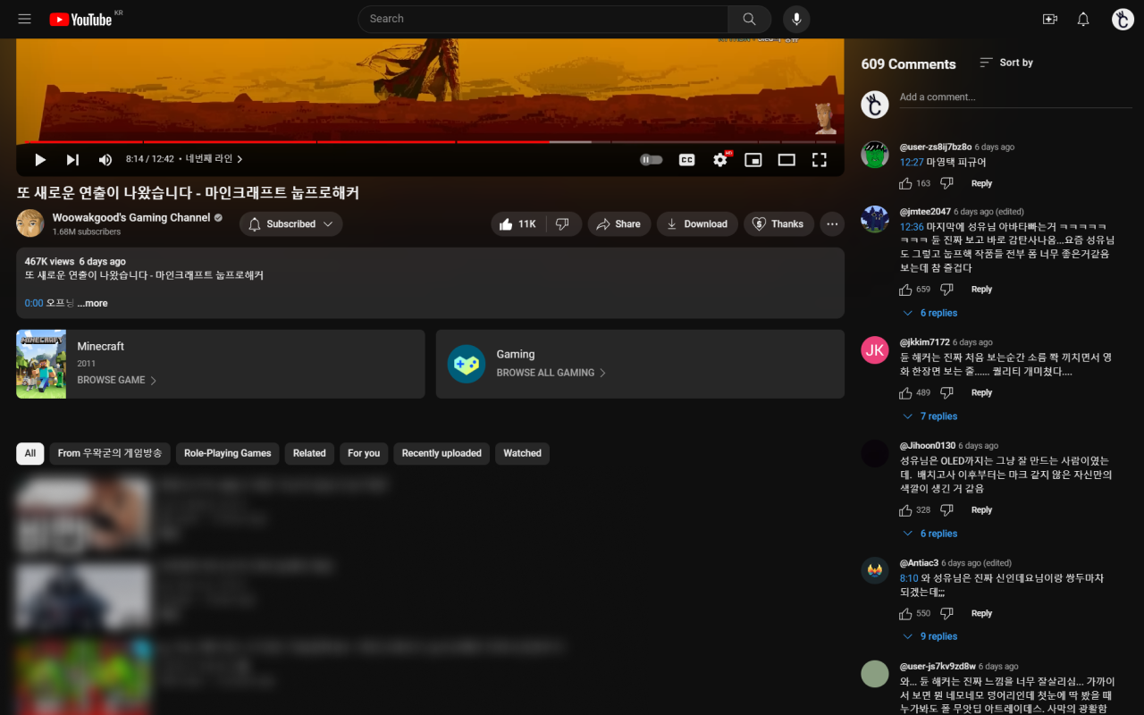Enable closed captions
The width and height of the screenshot is (1144, 715).
coord(686,159)
